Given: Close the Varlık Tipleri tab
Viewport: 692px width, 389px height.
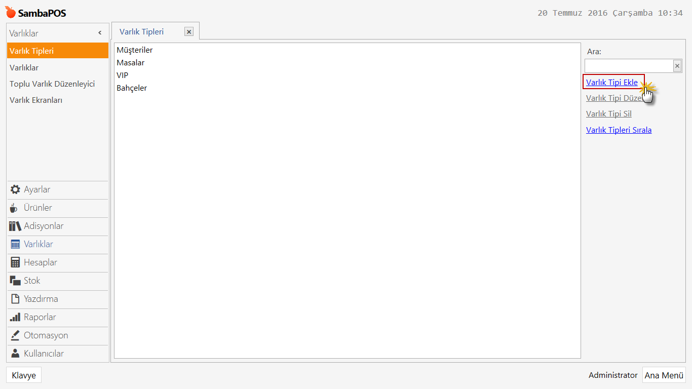Looking at the screenshot, I should (x=189, y=31).
